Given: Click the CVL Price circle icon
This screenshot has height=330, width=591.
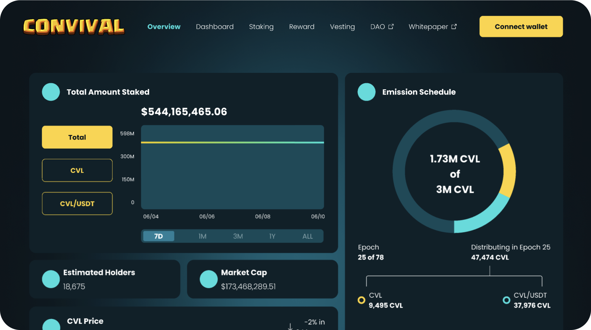Looking at the screenshot, I should pos(51,324).
